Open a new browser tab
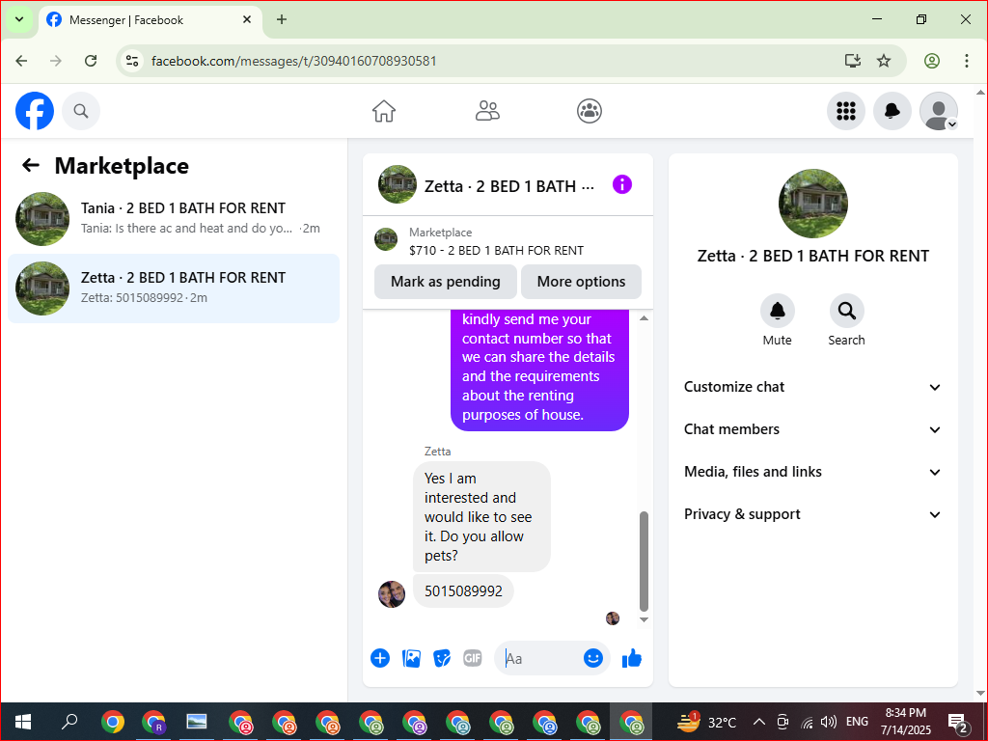This screenshot has height=741, width=988. point(282,19)
